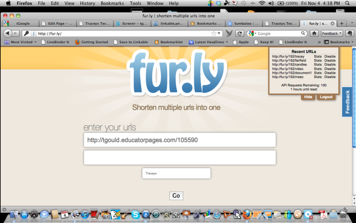The image size is (356, 223).
Task: Expand the Most Visited bookmarks dropdown
Action: 21,42
